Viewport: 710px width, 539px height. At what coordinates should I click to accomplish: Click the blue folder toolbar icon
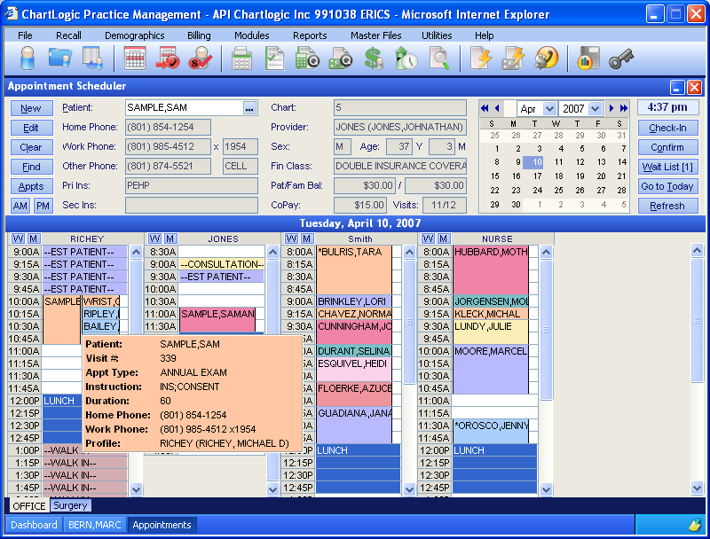pyautogui.click(x=59, y=59)
